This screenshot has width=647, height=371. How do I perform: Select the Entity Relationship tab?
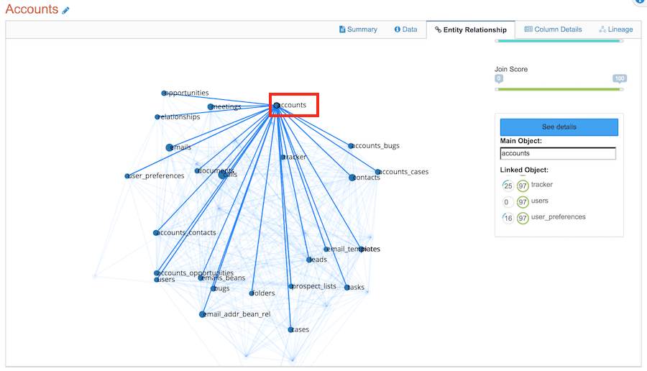(x=471, y=29)
